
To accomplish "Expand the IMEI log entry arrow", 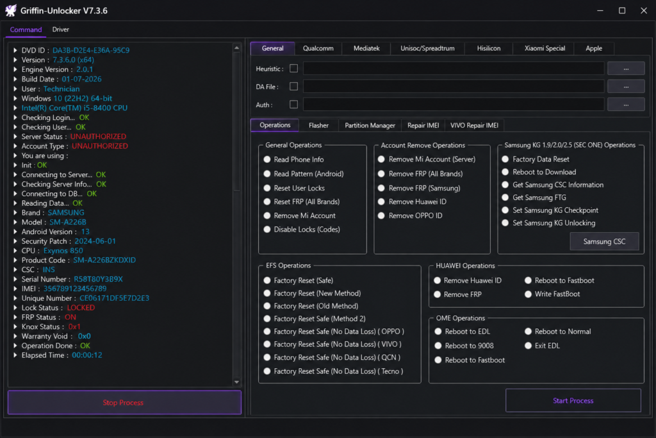I will (15, 289).
